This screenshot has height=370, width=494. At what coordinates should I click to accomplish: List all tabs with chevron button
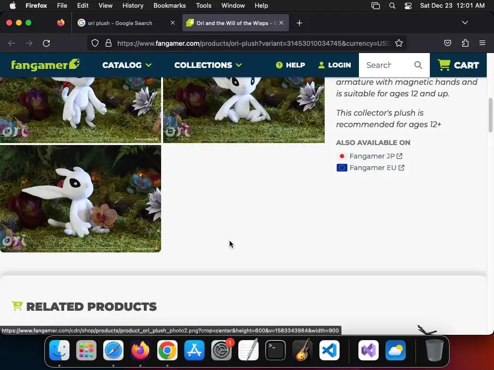(465, 23)
